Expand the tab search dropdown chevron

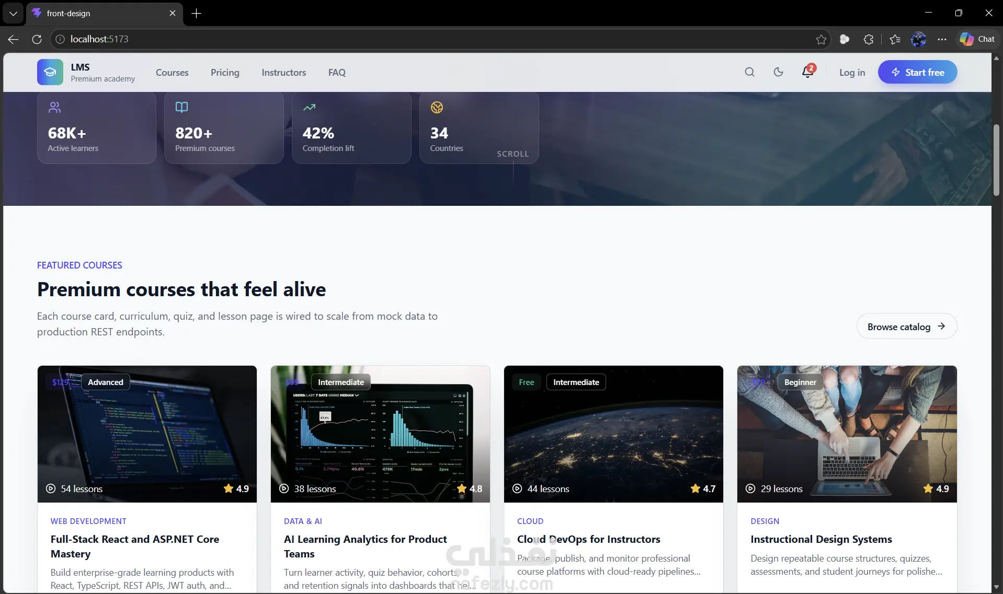pyautogui.click(x=13, y=13)
